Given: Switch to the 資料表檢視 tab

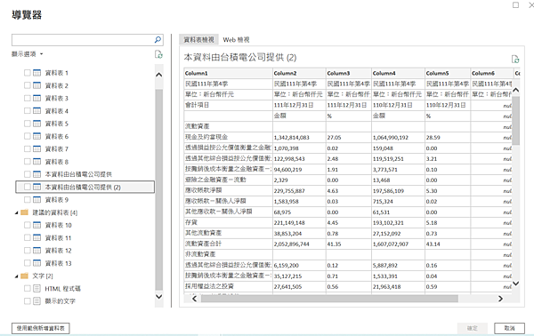Looking at the screenshot, I should pyautogui.click(x=198, y=40).
